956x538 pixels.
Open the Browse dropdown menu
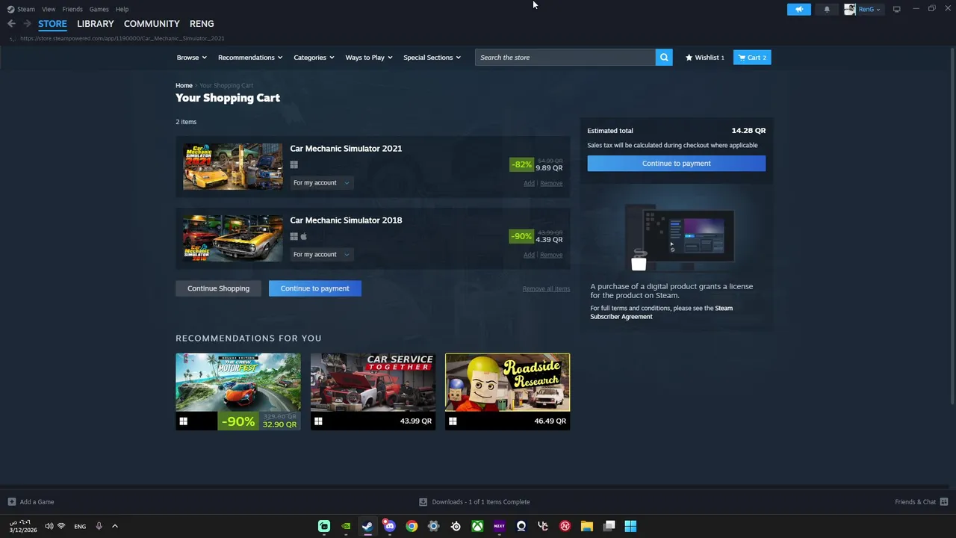191,58
